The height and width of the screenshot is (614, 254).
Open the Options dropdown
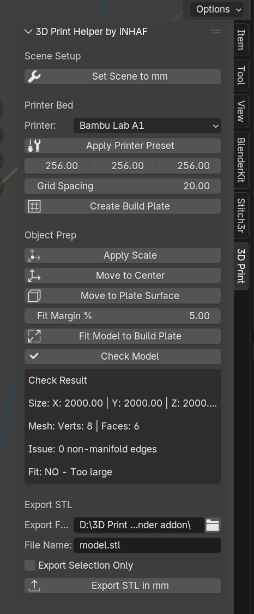(217, 9)
